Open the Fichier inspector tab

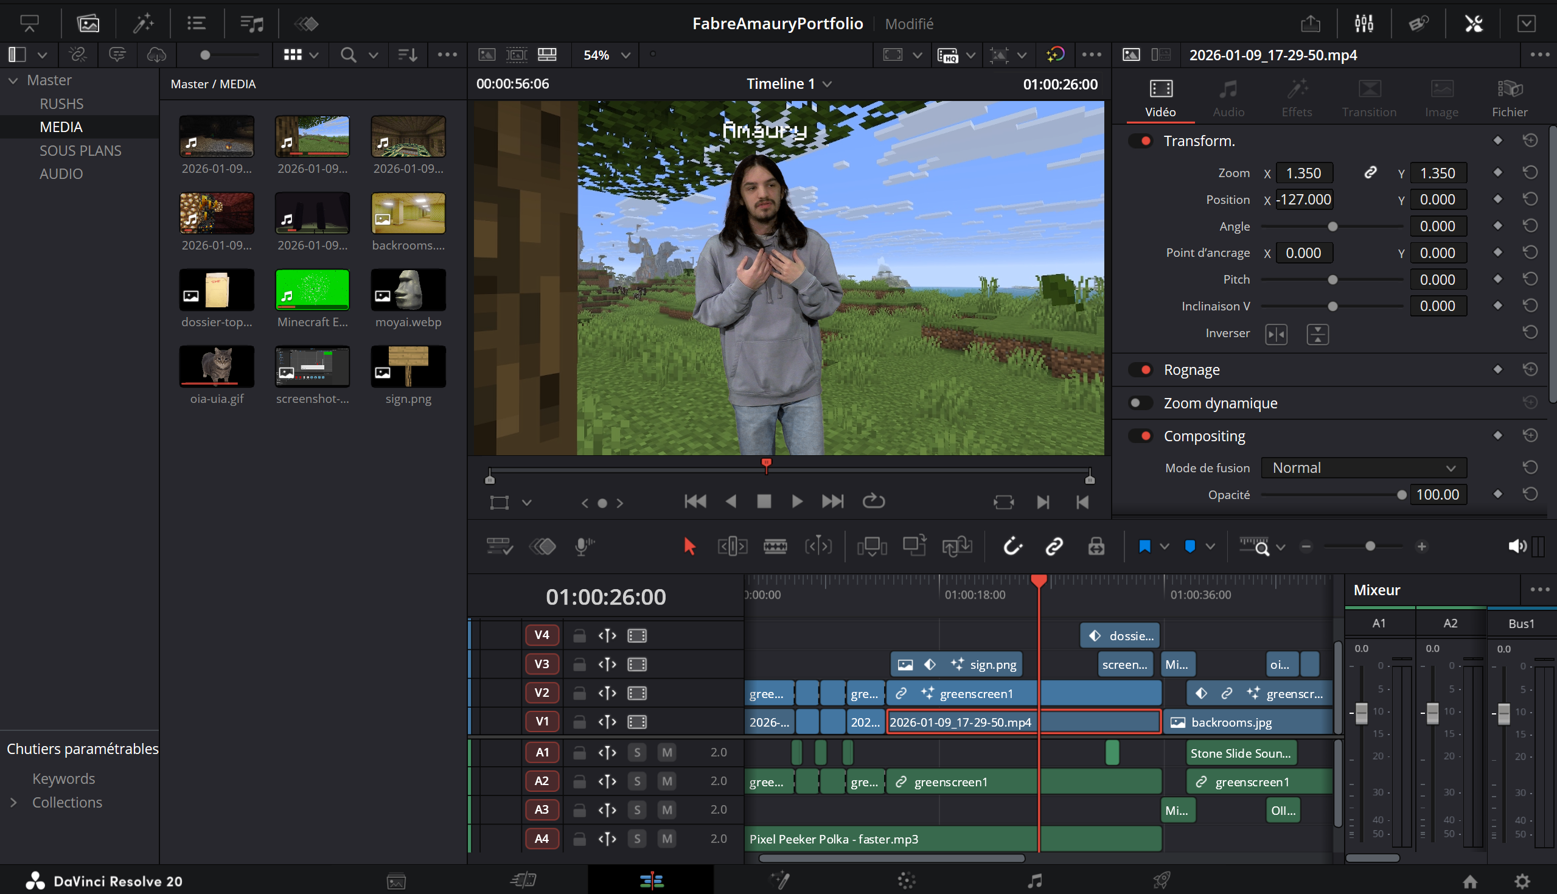(1509, 98)
